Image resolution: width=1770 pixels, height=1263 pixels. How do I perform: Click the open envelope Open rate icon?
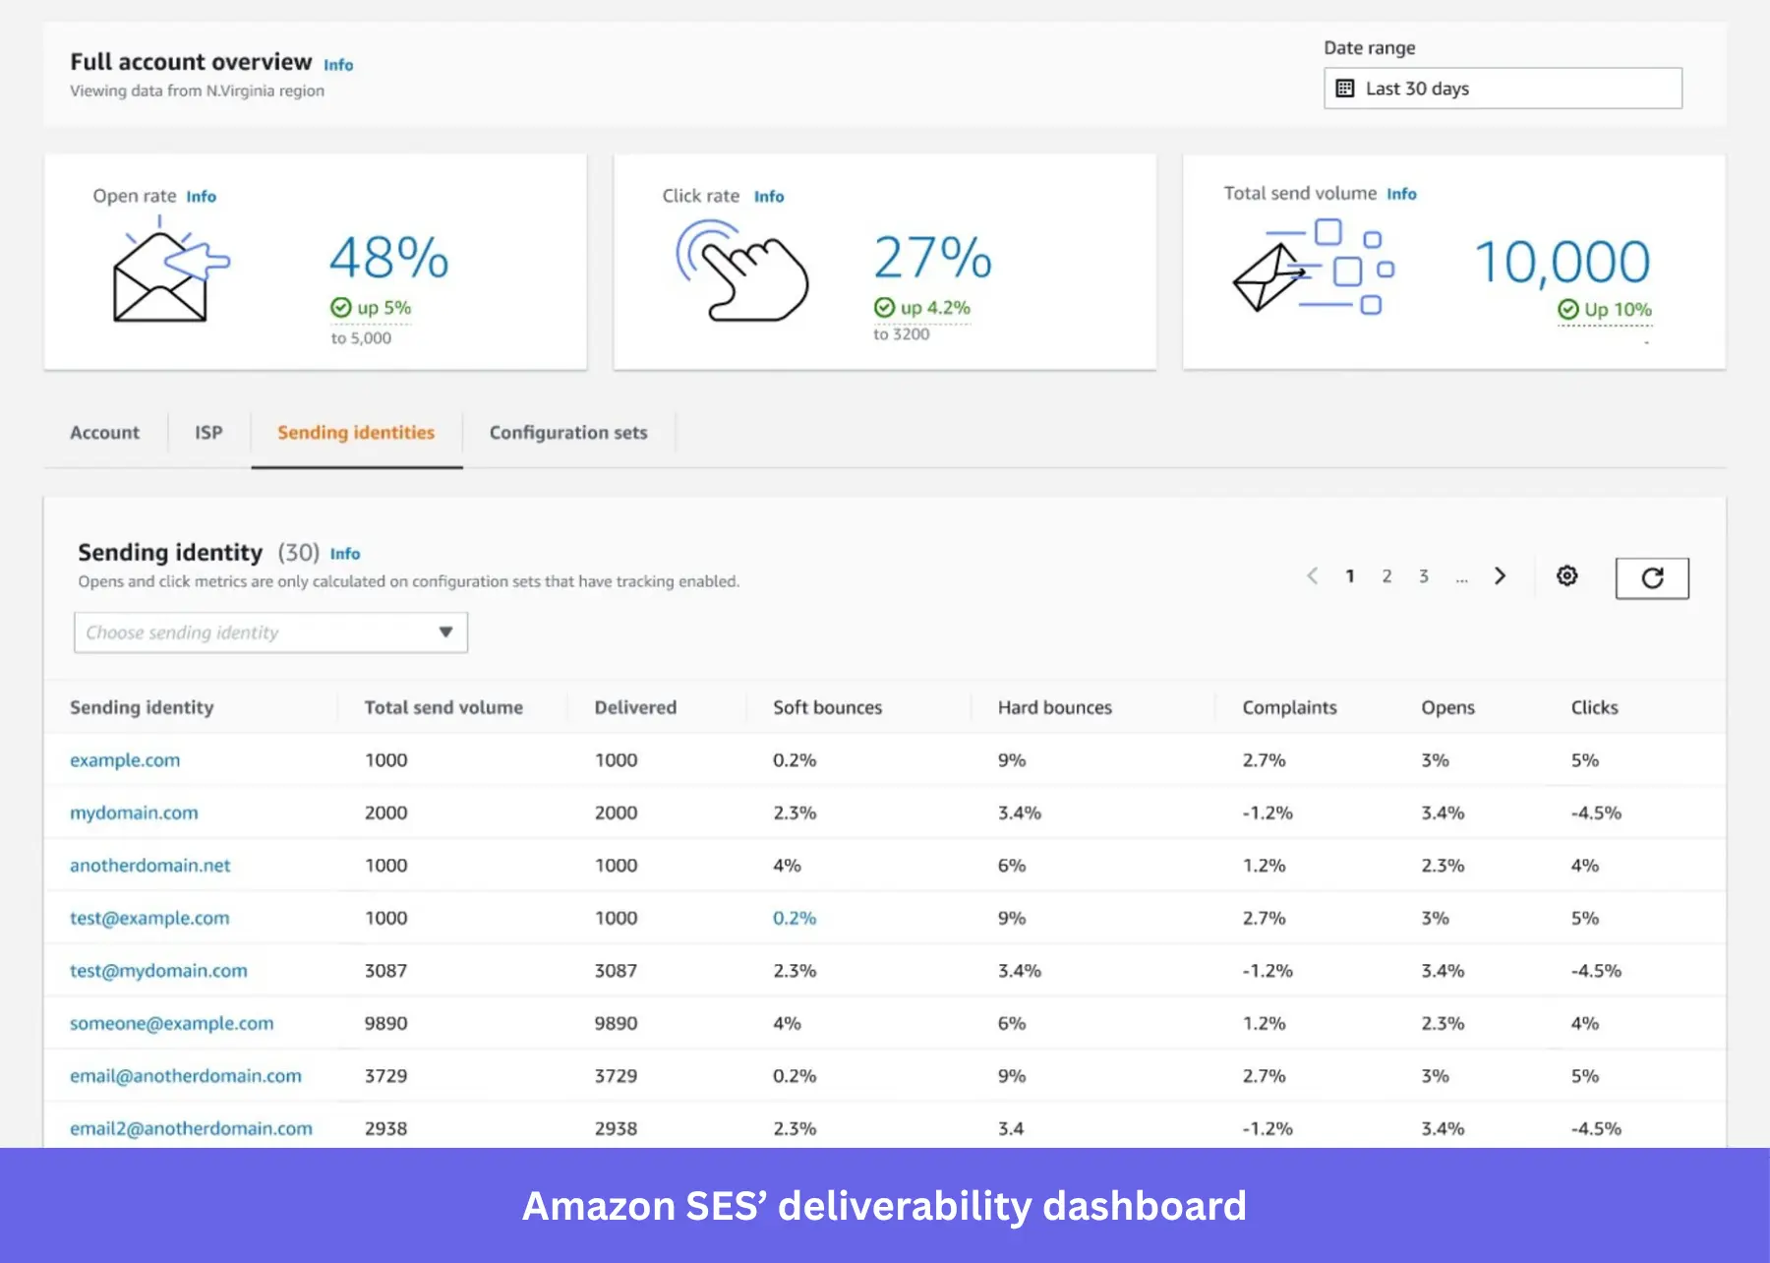point(169,270)
